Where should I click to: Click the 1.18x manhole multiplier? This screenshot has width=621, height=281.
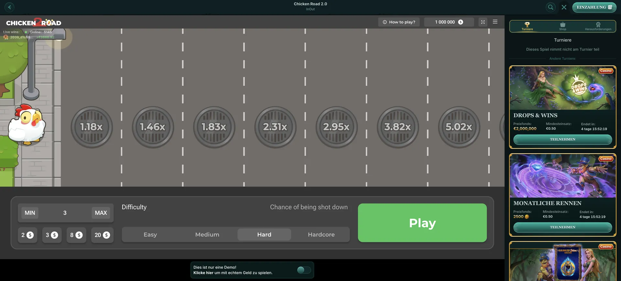coord(92,127)
